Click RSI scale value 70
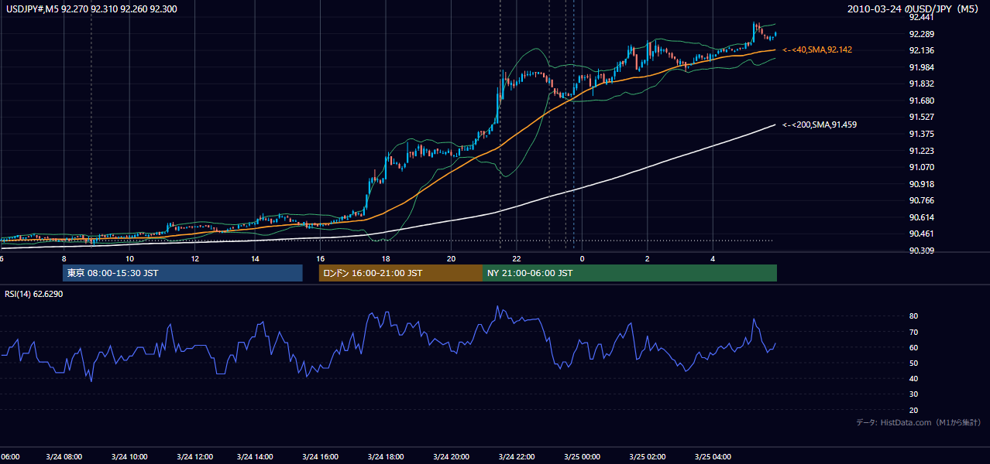Screen dimensions: 990x464 pyautogui.click(x=914, y=332)
